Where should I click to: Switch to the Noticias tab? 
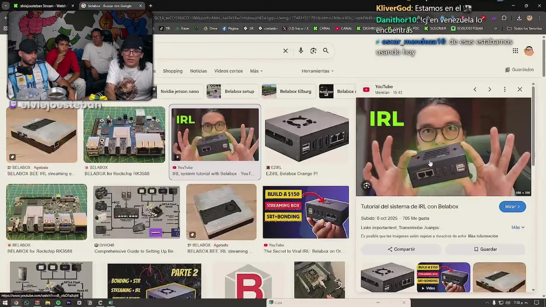point(198,71)
